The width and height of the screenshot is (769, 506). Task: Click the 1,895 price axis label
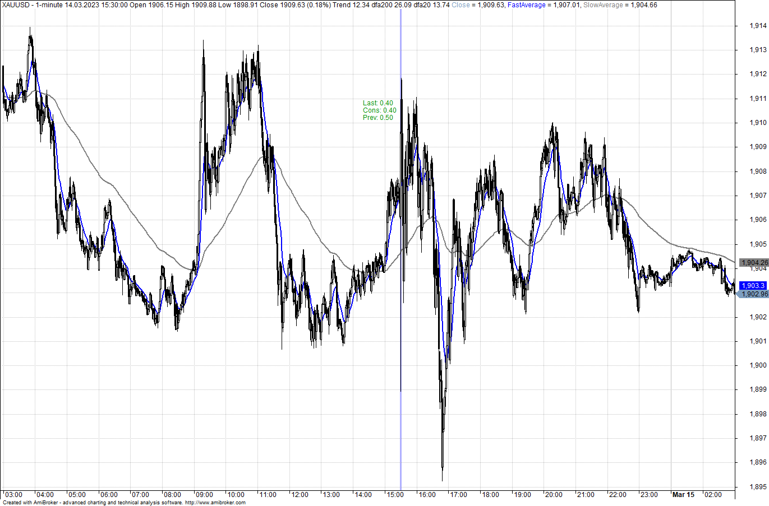[758, 487]
